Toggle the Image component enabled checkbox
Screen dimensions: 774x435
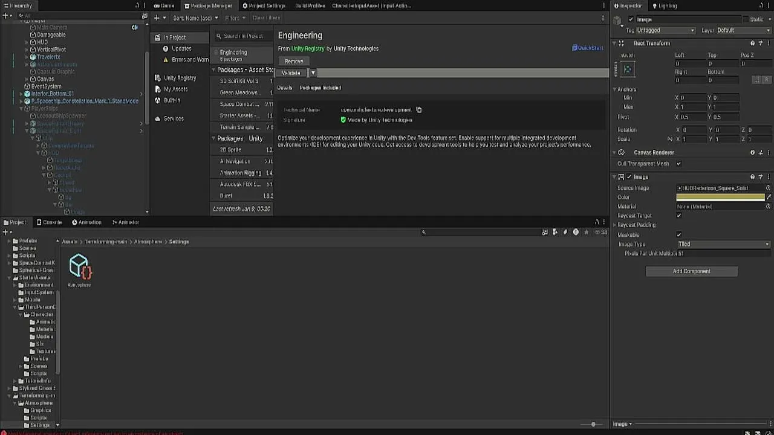point(629,177)
